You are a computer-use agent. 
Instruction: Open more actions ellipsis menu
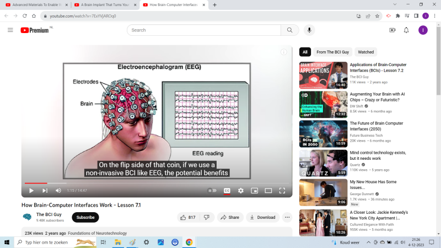287,217
